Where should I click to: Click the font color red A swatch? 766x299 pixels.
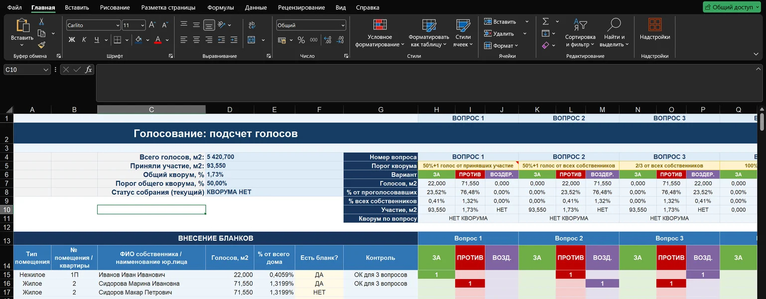point(158,40)
